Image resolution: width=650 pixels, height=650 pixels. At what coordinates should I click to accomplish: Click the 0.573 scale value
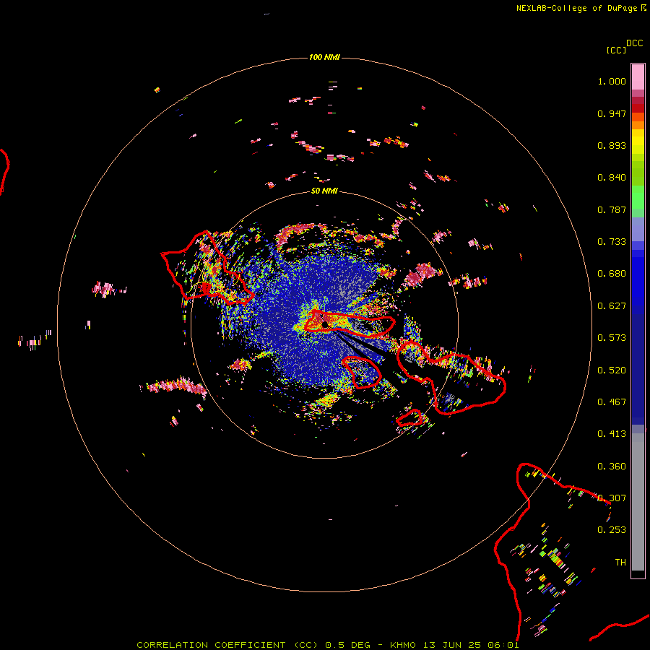(612, 338)
